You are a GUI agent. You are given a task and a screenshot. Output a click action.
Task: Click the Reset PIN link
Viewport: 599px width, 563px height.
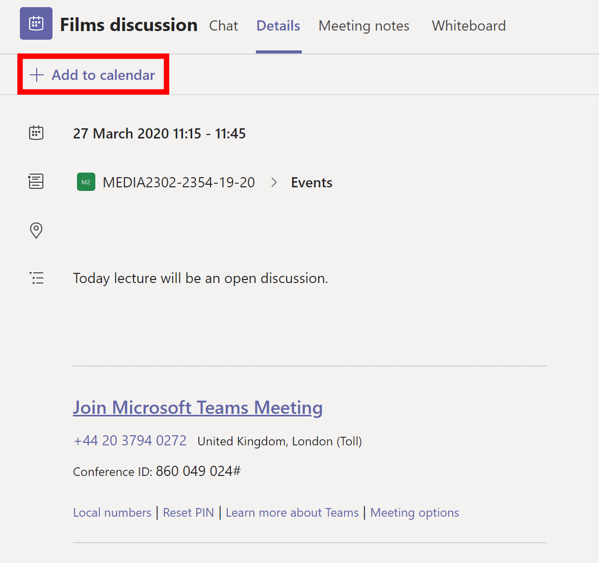pyautogui.click(x=188, y=512)
